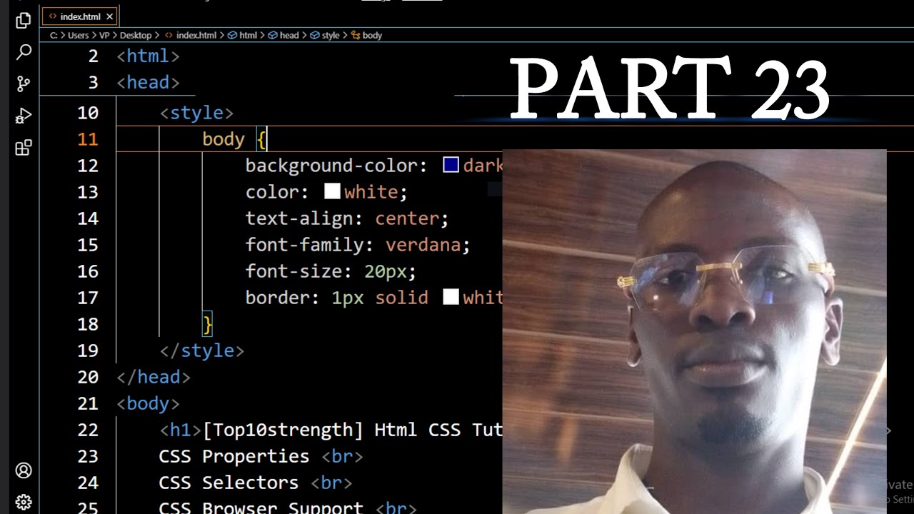Click the <style> opening tag

click(196, 113)
